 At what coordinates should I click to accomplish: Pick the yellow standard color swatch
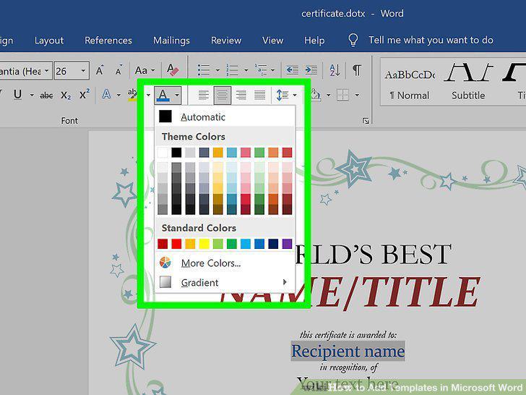coord(204,244)
